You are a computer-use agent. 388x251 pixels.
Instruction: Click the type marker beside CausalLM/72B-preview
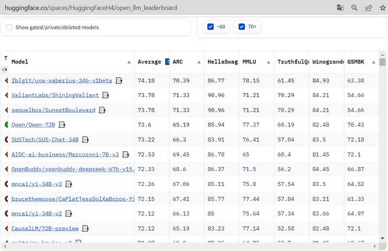[x=6, y=229]
